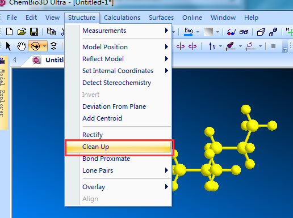
Task: Open the Online menu
Action: 192,18
